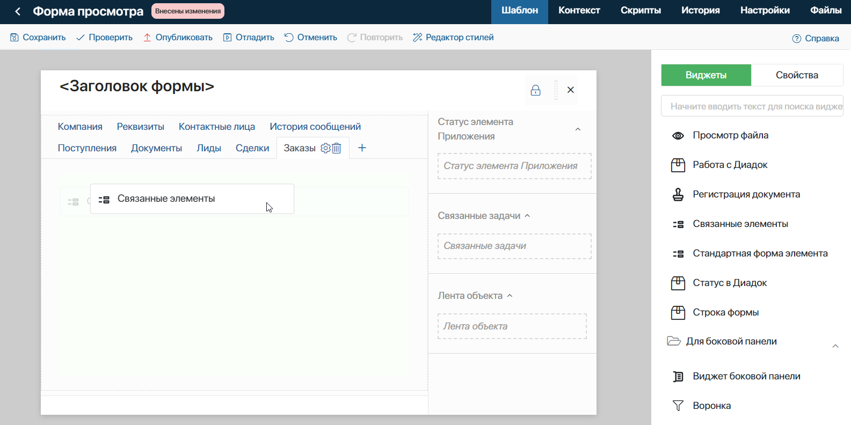
Task: Undo changes with Отменить
Action: (311, 38)
